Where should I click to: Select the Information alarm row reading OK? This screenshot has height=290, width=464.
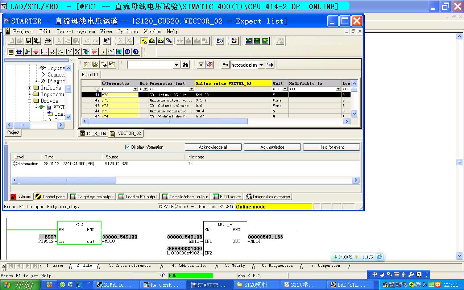185,164
